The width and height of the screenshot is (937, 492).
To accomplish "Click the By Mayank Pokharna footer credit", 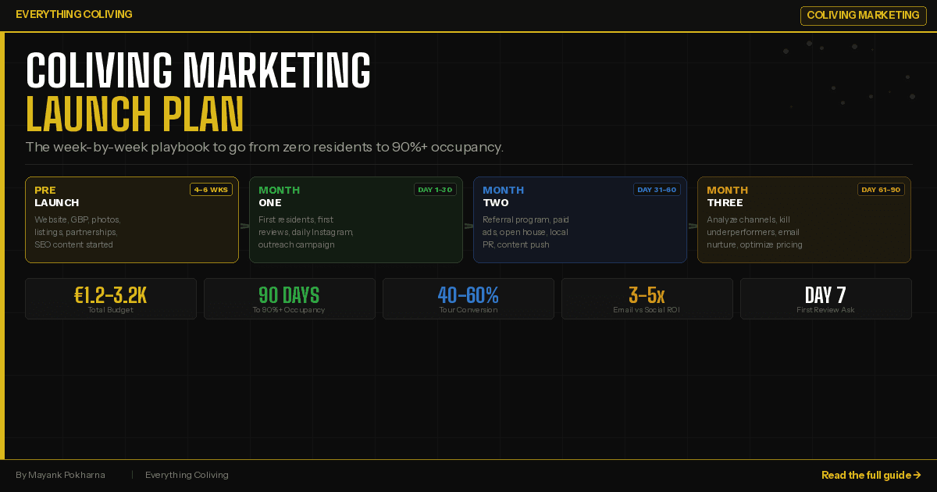I will tap(60, 475).
